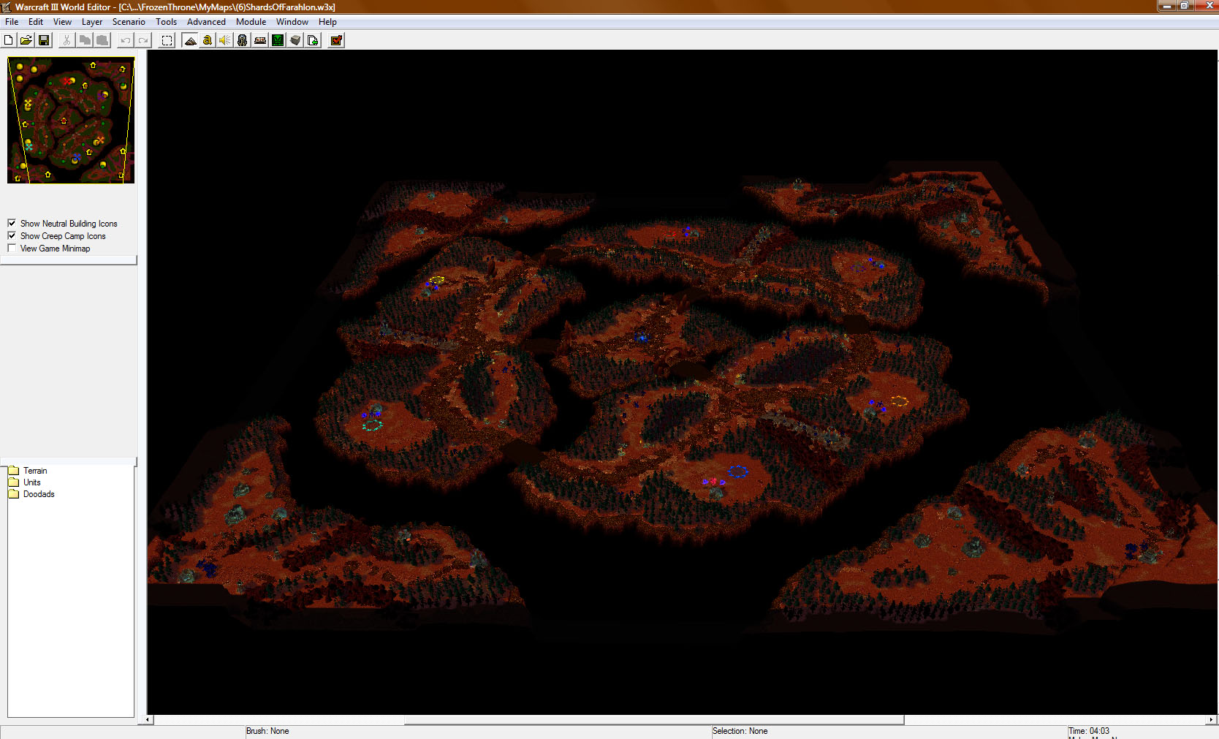
Task: Click the Redo arrow icon
Action: pyautogui.click(x=143, y=40)
